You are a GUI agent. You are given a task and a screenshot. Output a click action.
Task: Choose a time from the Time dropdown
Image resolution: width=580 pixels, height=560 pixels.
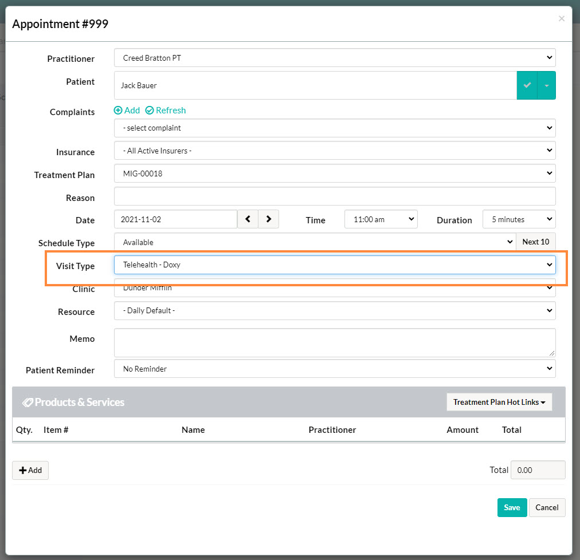coord(381,219)
